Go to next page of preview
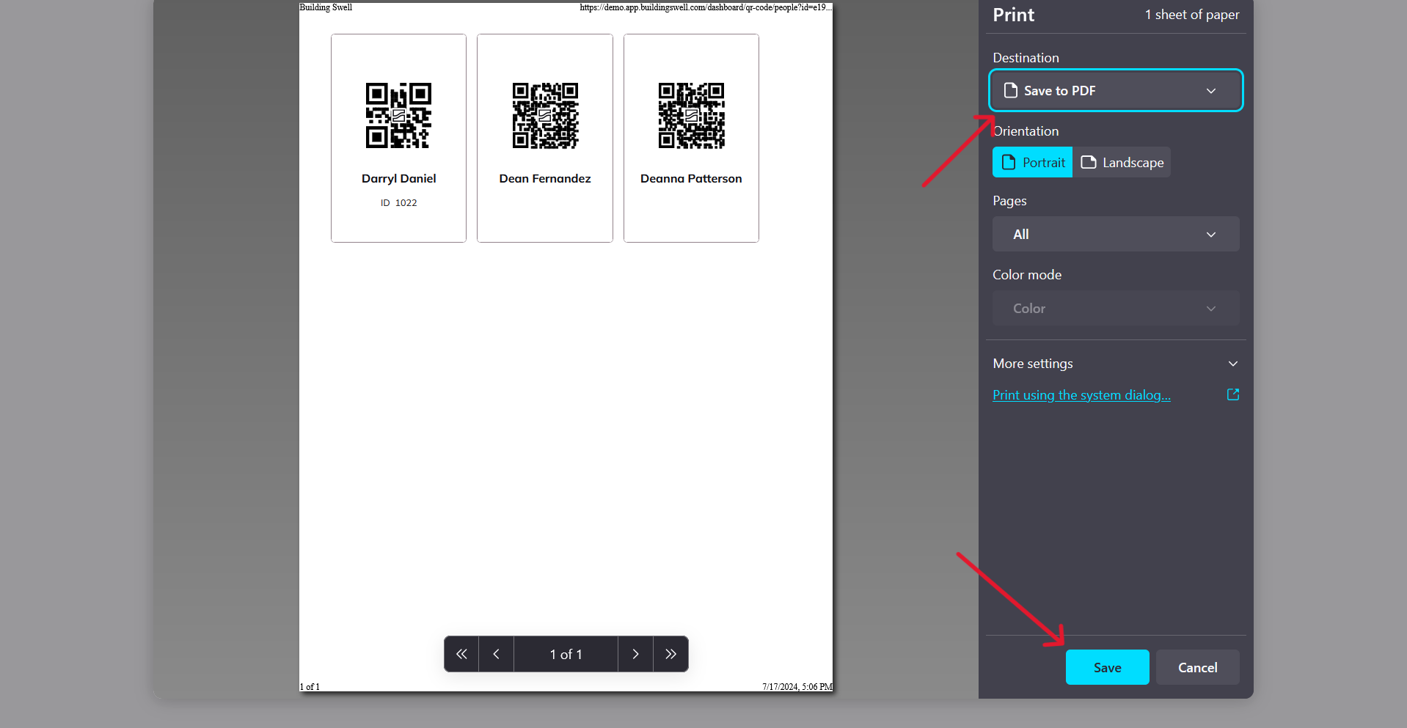The image size is (1407, 728). [x=635, y=654]
